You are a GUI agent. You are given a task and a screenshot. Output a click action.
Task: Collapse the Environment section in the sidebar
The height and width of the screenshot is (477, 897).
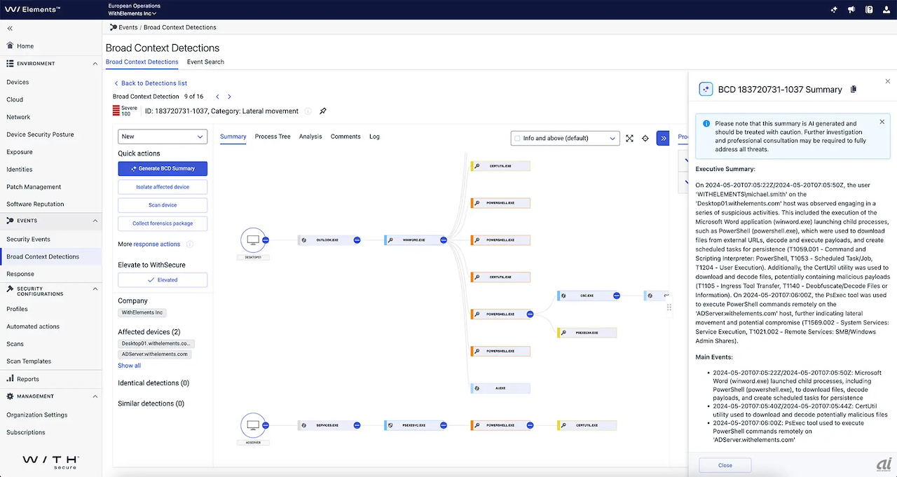pyautogui.click(x=95, y=64)
